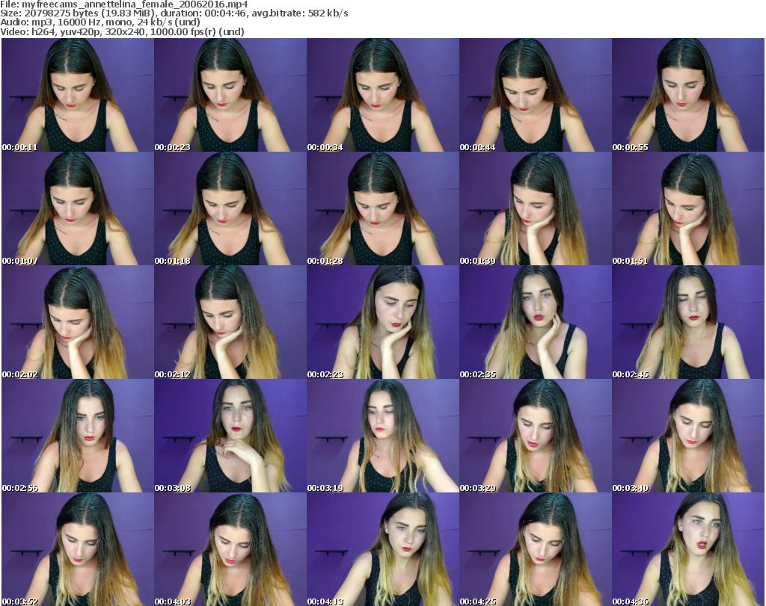This screenshot has width=766, height=606.
Task: Open the frame stamped 00:00:34
Action: [x=382, y=95]
